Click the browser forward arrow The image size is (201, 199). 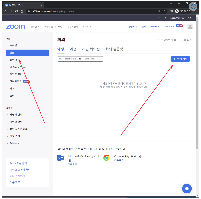click(11, 11)
